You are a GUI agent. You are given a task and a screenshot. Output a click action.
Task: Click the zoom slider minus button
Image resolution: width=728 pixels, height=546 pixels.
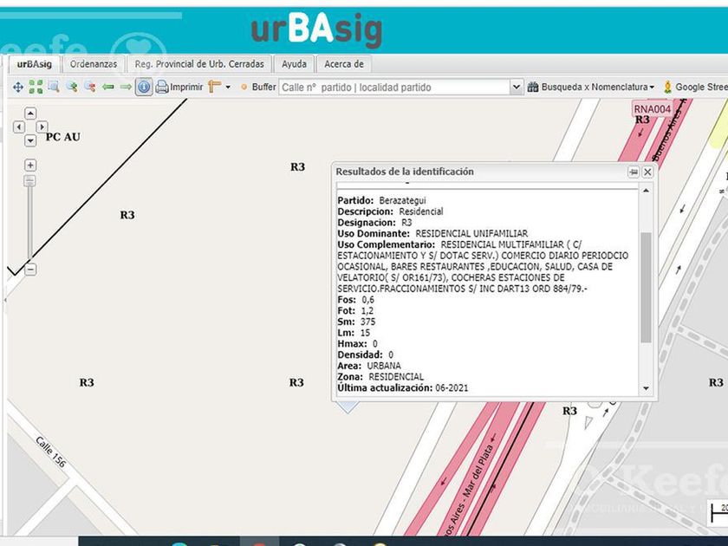(30, 270)
